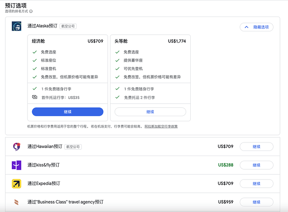This screenshot has width=288, height=212.
Task: Click the 经济舱 fare heading
Action: pos(38,41)
